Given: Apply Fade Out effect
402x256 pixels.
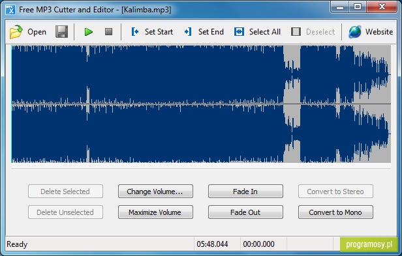Looking at the screenshot, I should (245, 212).
